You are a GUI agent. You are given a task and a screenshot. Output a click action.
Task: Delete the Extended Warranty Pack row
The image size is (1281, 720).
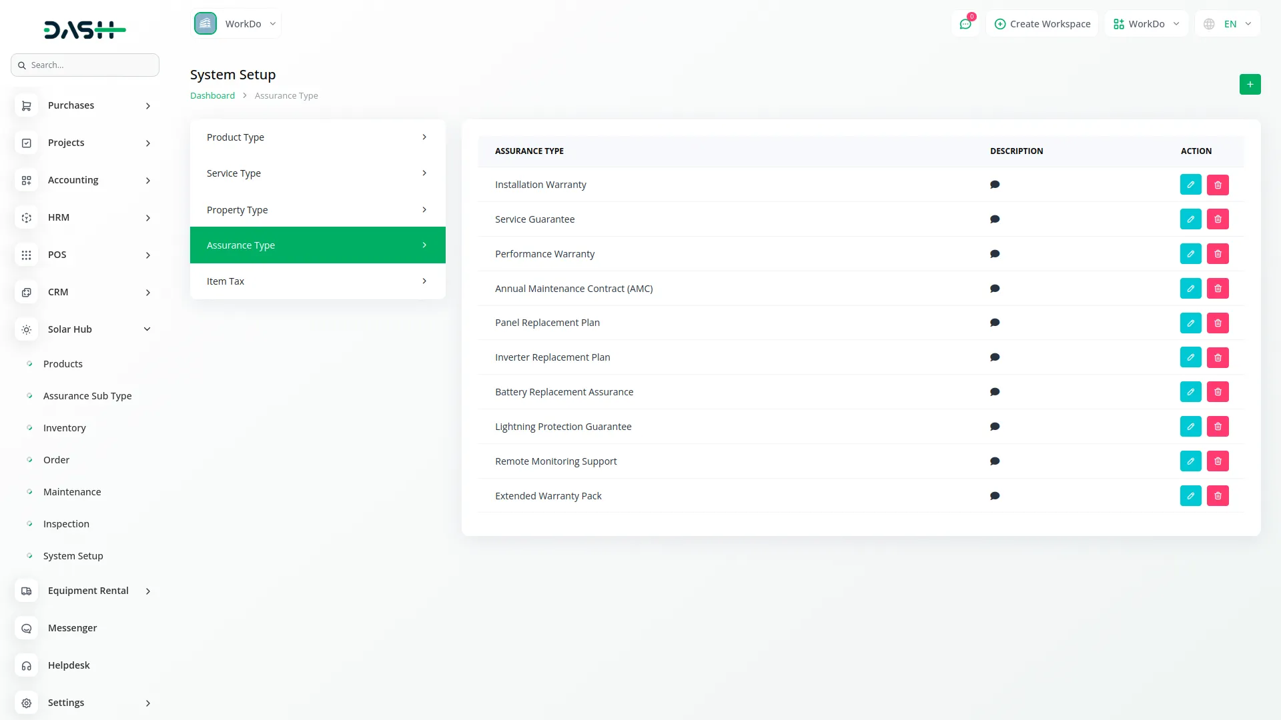click(1218, 496)
